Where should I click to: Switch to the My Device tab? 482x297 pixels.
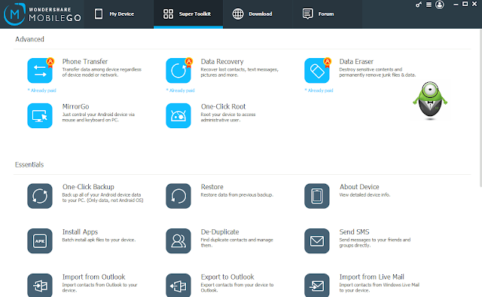pyautogui.click(x=119, y=14)
